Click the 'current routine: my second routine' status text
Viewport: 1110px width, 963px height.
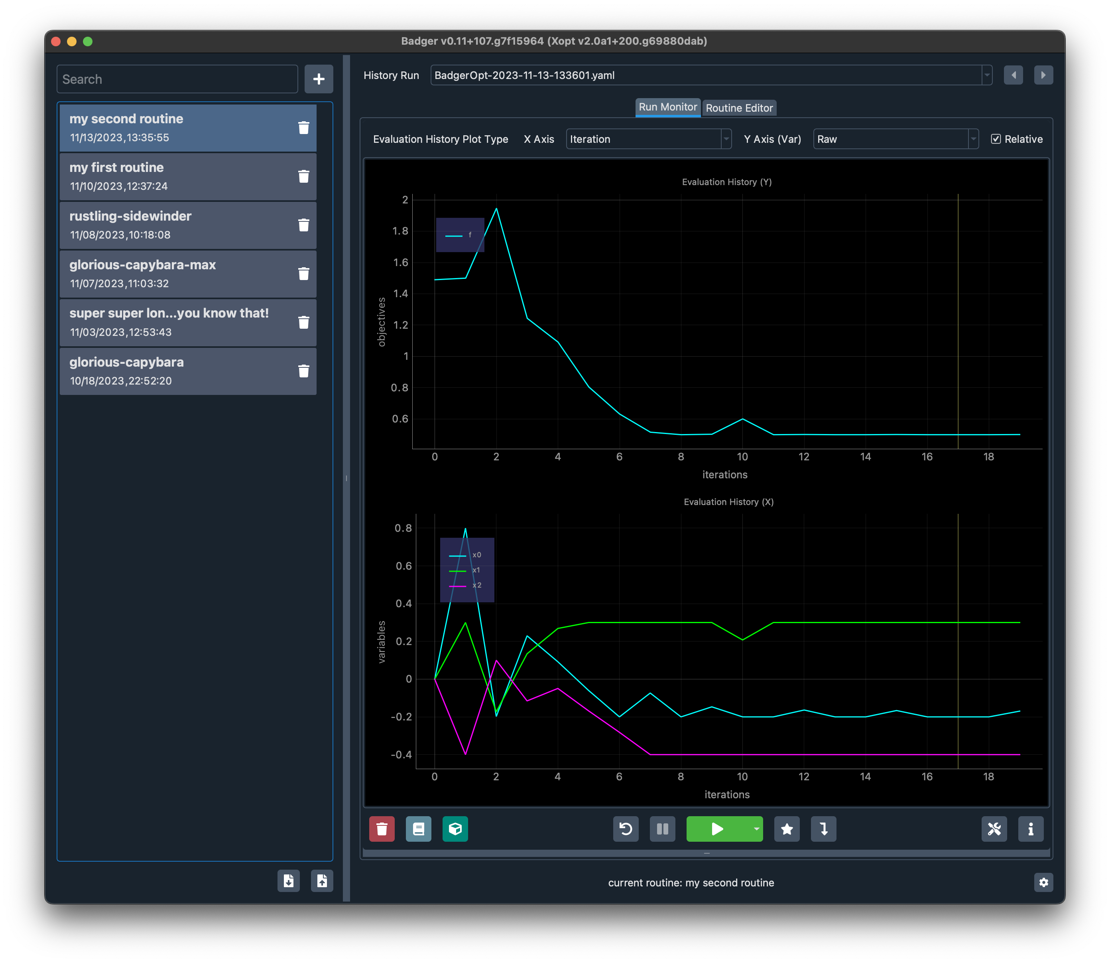[x=691, y=882]
